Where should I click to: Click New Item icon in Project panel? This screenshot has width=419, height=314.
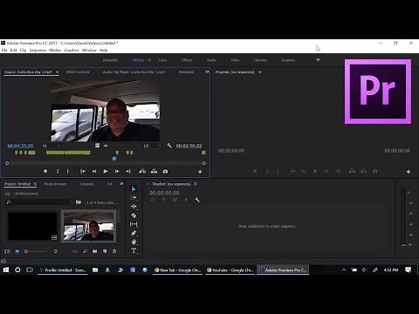tap(105, 251)
